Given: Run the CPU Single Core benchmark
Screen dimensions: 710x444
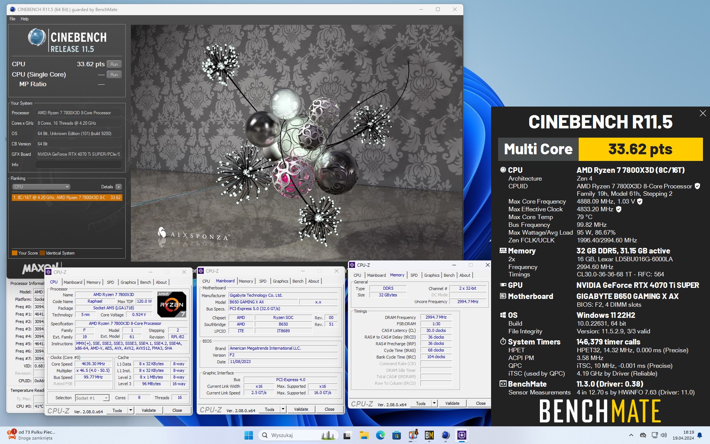Looking at the screenshot, I should 114,74.
